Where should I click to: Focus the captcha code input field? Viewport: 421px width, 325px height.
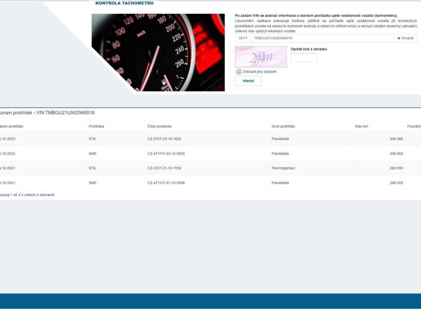click(304, 58)
